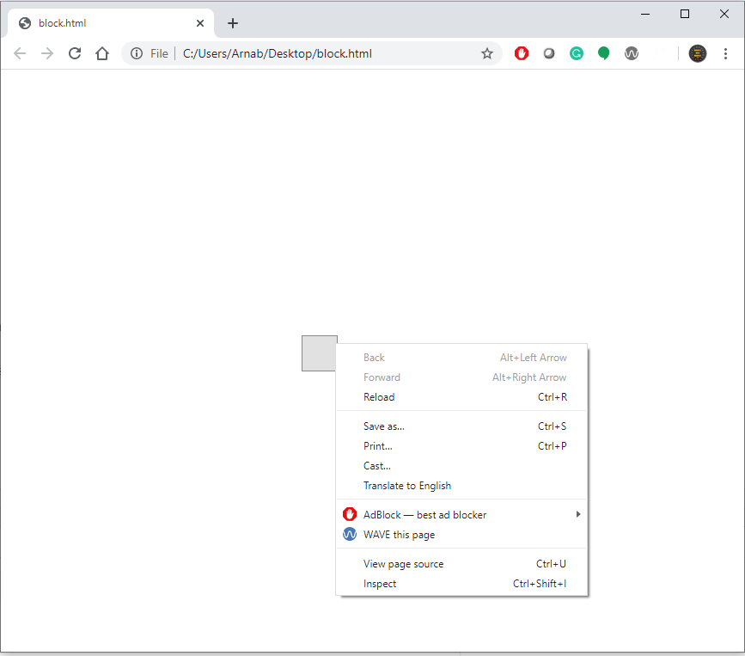The width and height of the screenshot is (745, 656).
Task: View site information icon beside File
Action: click(x=137, y=53)
